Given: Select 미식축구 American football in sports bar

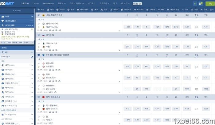Looking at the screenshot, I should tap(126, 9).
